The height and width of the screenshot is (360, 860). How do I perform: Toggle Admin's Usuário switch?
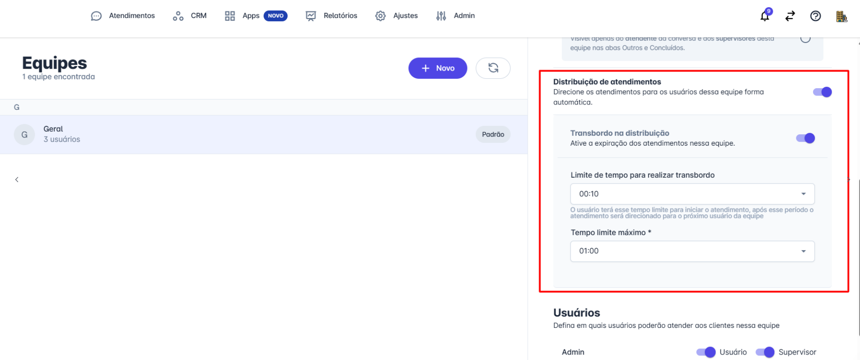705,352
